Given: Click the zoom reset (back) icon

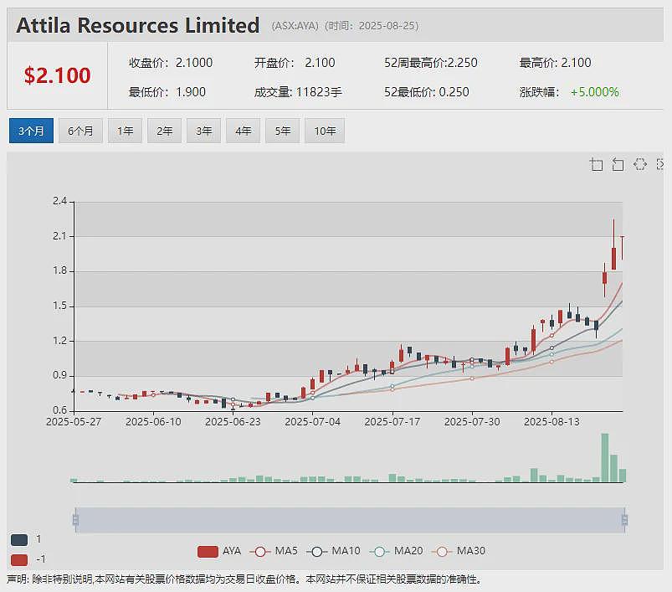Looking at the screenshot, I should click(618, 164).
